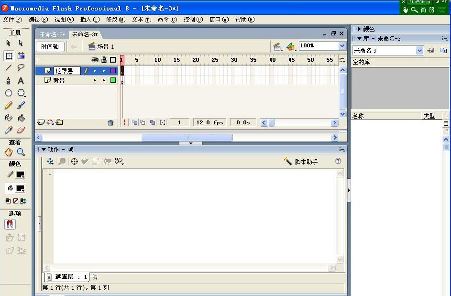
Task: Select the Subselection tool
Action: click(x=21, y=43)
